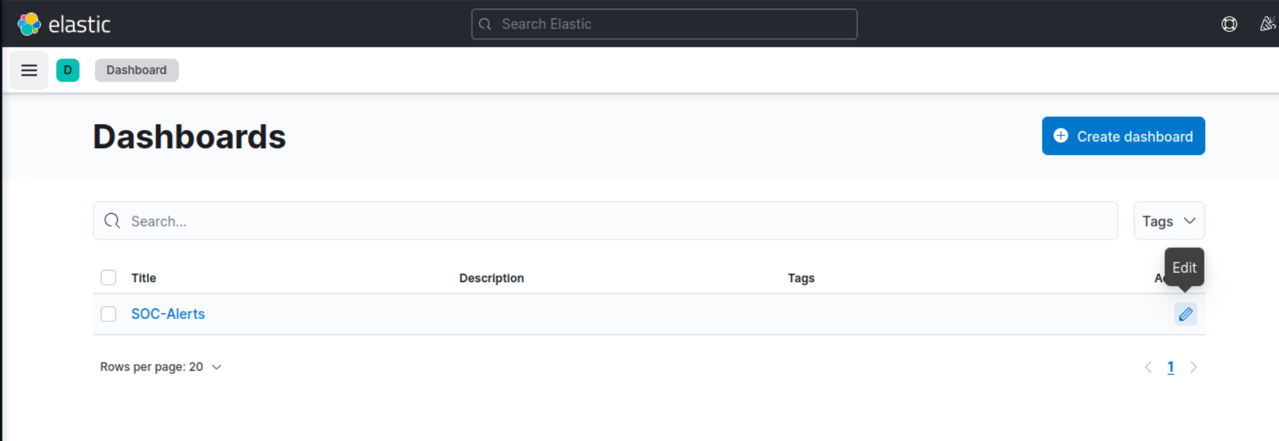
Task: Open the SOC-Alerts dashboard link
Action: pos(168,314)
